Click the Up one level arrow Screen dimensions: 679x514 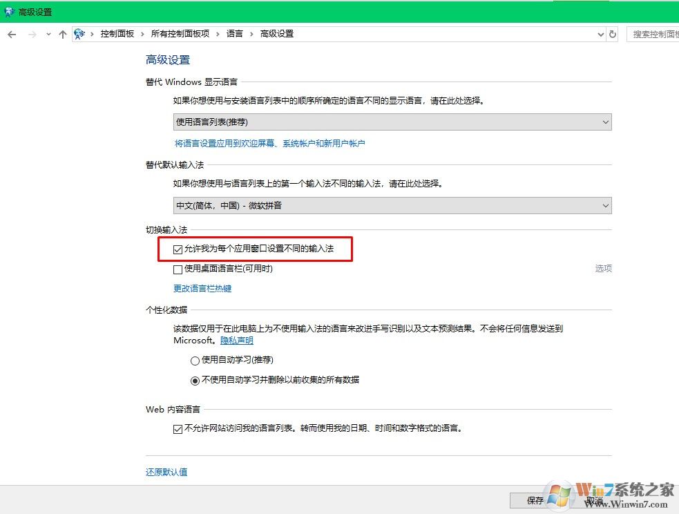pyautogui.click(x=63, y=34)
